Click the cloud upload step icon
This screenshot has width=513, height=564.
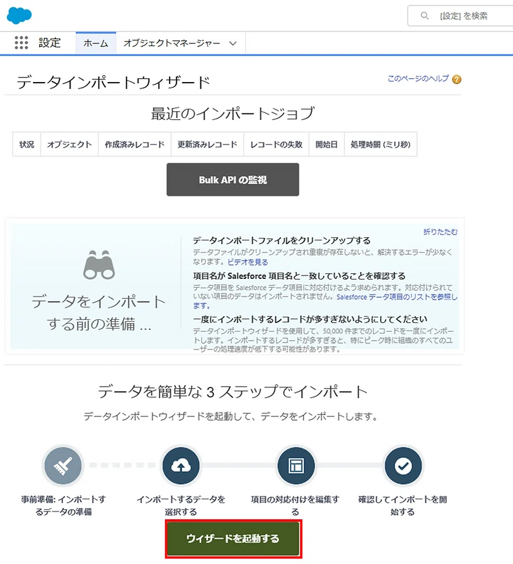click(x=181, y=466)
